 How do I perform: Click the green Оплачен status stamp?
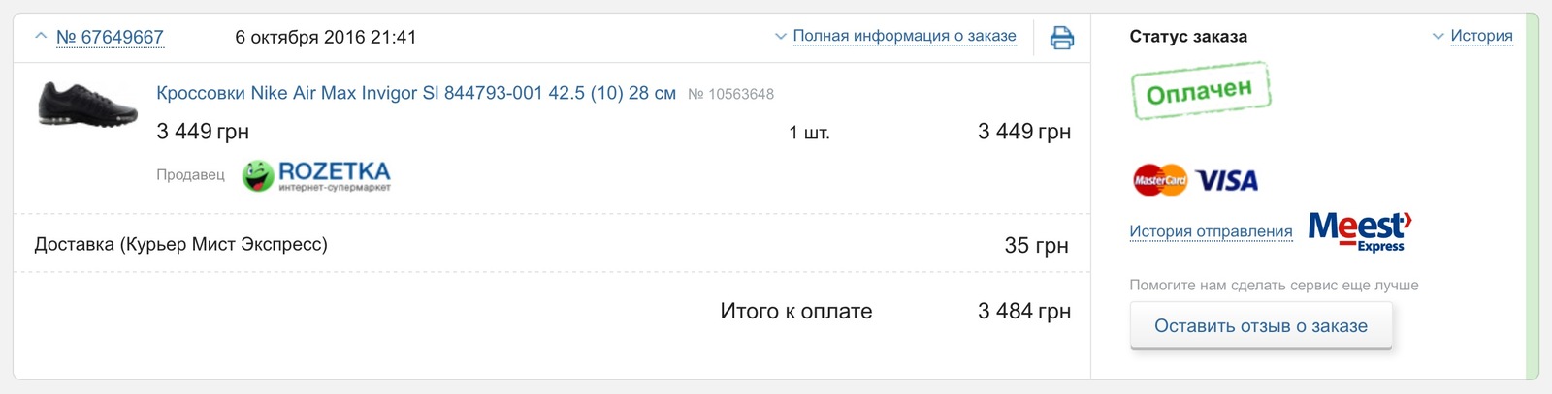coord(1201,91)
